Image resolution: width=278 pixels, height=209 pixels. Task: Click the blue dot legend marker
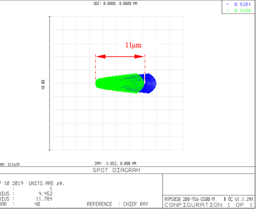click(x=228, y=4)
